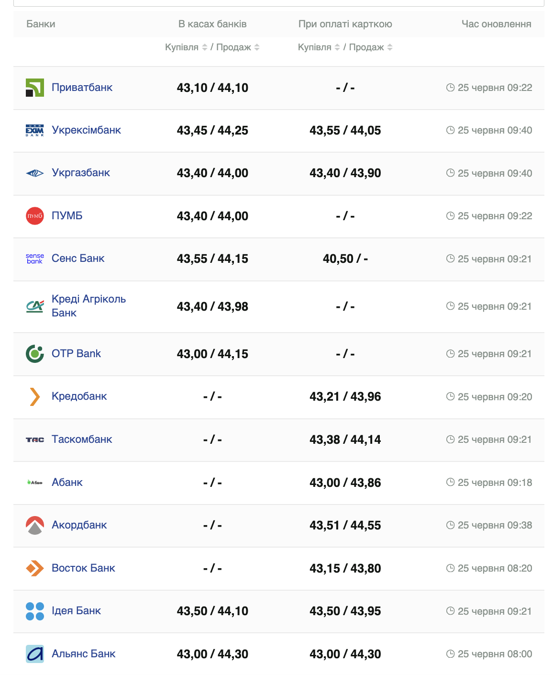Screen dimensions: 553x675
Task: Click the green OTP Bank logo
Action: click(34, 354)
